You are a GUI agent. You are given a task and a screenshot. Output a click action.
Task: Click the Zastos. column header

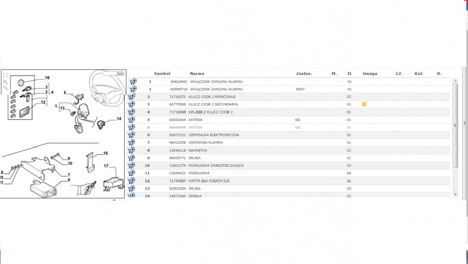(x=304, y=73)
